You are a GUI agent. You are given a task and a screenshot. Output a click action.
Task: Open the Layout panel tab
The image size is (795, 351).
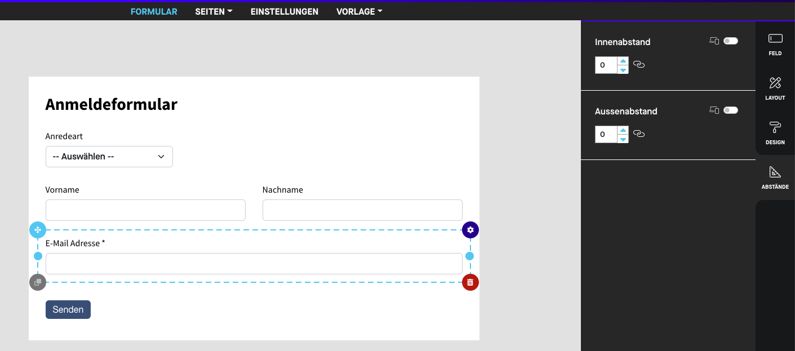click(x=775, y=88)
